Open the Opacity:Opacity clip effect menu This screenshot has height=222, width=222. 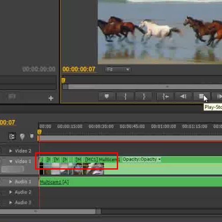coord(142,159)
